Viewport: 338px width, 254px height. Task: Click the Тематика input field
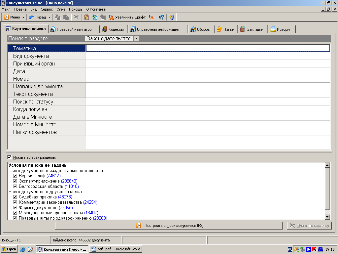coord(208,48)
